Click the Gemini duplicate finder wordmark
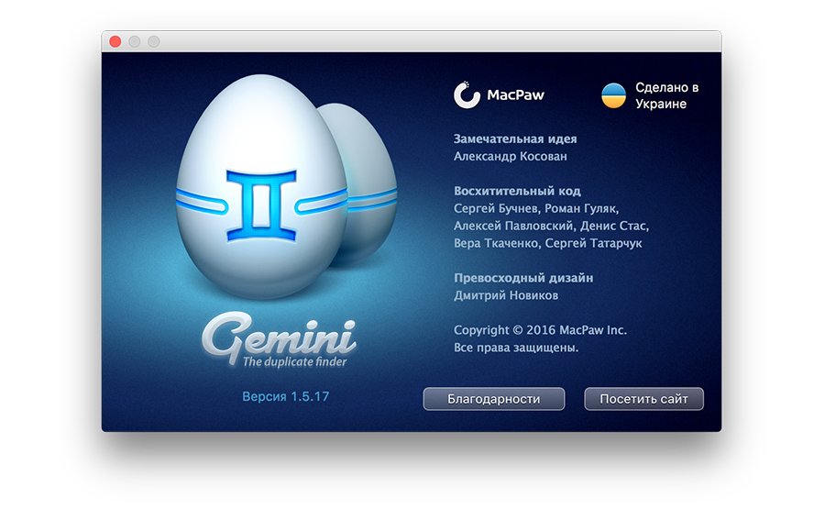This screenshot has width=825, height=509. point(280,340)
